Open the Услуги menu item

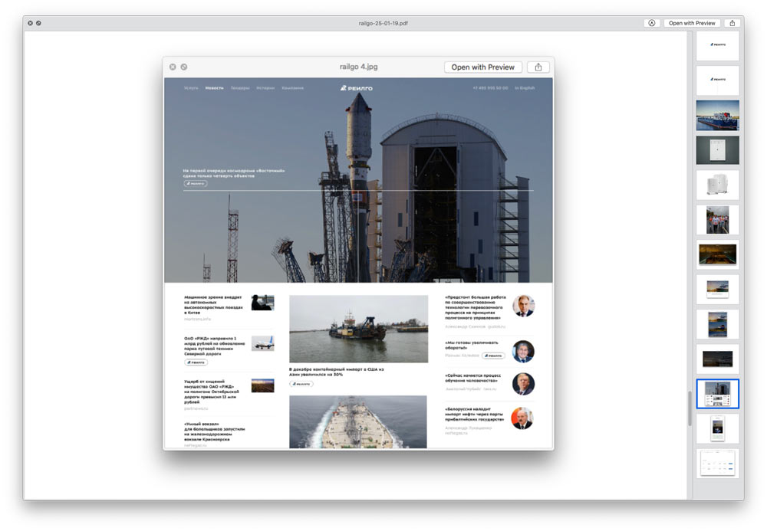point(191,88)
